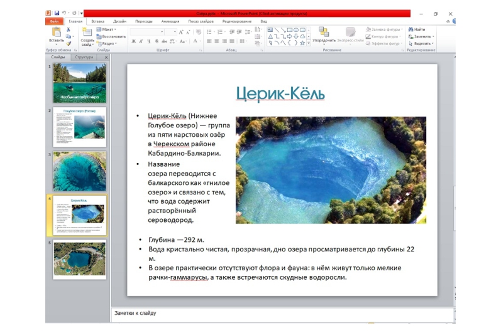Switch to the Вставка tab

[x=98, y=21]
